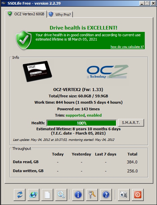This screenshot has height=205, width=157.
Task: Click the refresh arrows toolbar button
Action: click(x=20, y=195)
